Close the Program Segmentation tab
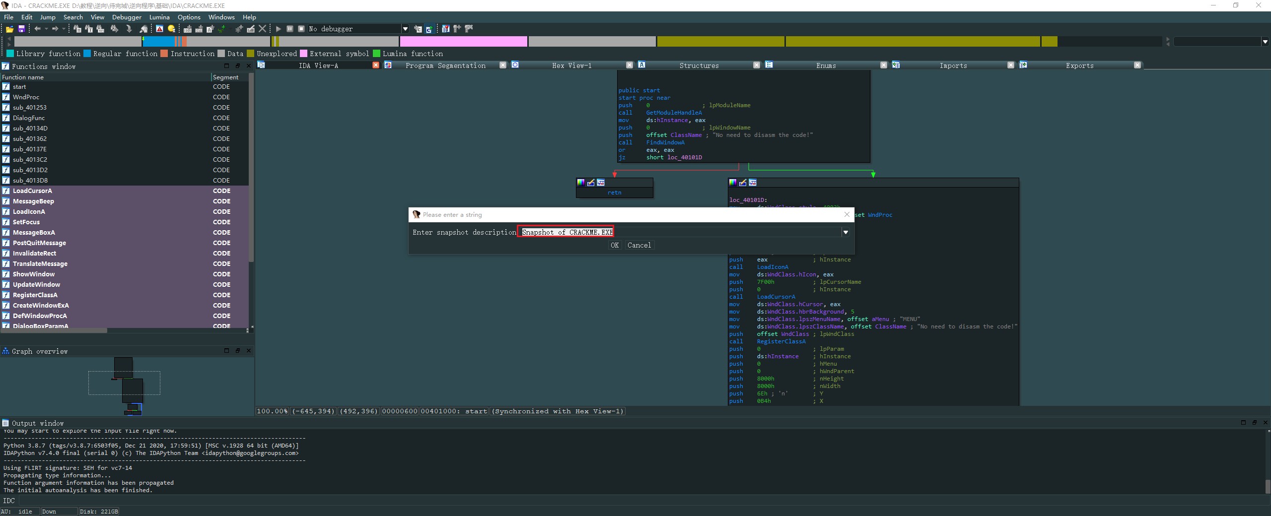This screenshot has height=516, width=1271. (x=502, y=65)
